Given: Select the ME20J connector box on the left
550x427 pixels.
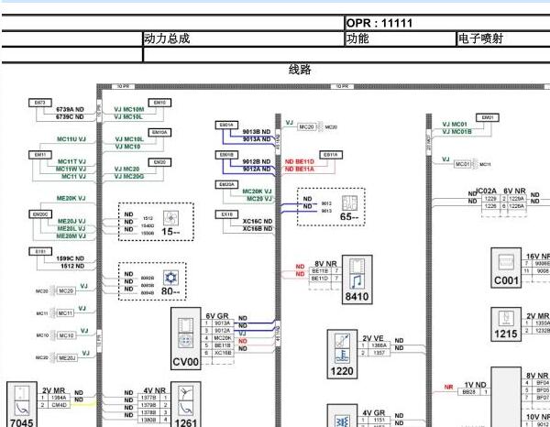Looking at the screenshot, I should (x=67, y=358).
